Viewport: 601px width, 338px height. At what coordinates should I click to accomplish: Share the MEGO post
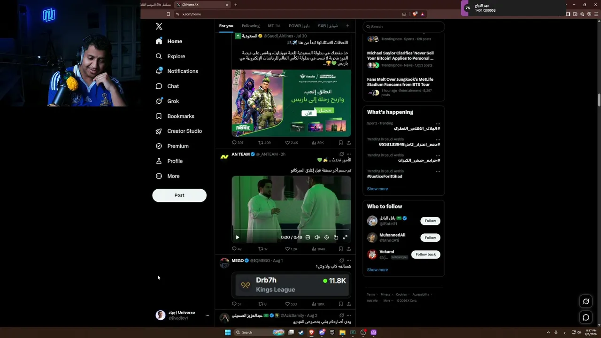tap(348, 304)
